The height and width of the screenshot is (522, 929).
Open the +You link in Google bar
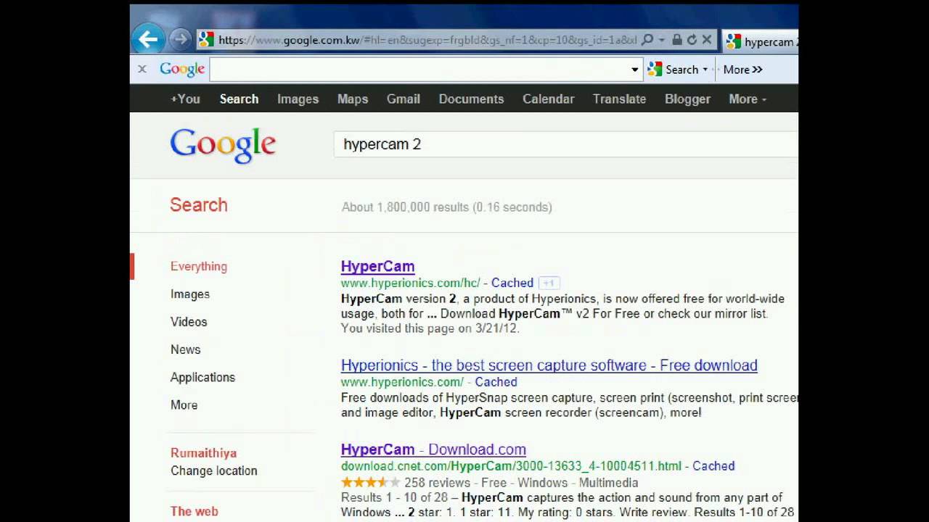(x=185, y=99)
